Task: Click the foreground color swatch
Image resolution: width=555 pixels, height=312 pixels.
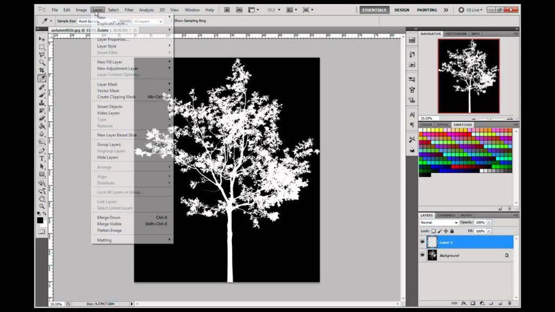Action: [x=40, y=220]
